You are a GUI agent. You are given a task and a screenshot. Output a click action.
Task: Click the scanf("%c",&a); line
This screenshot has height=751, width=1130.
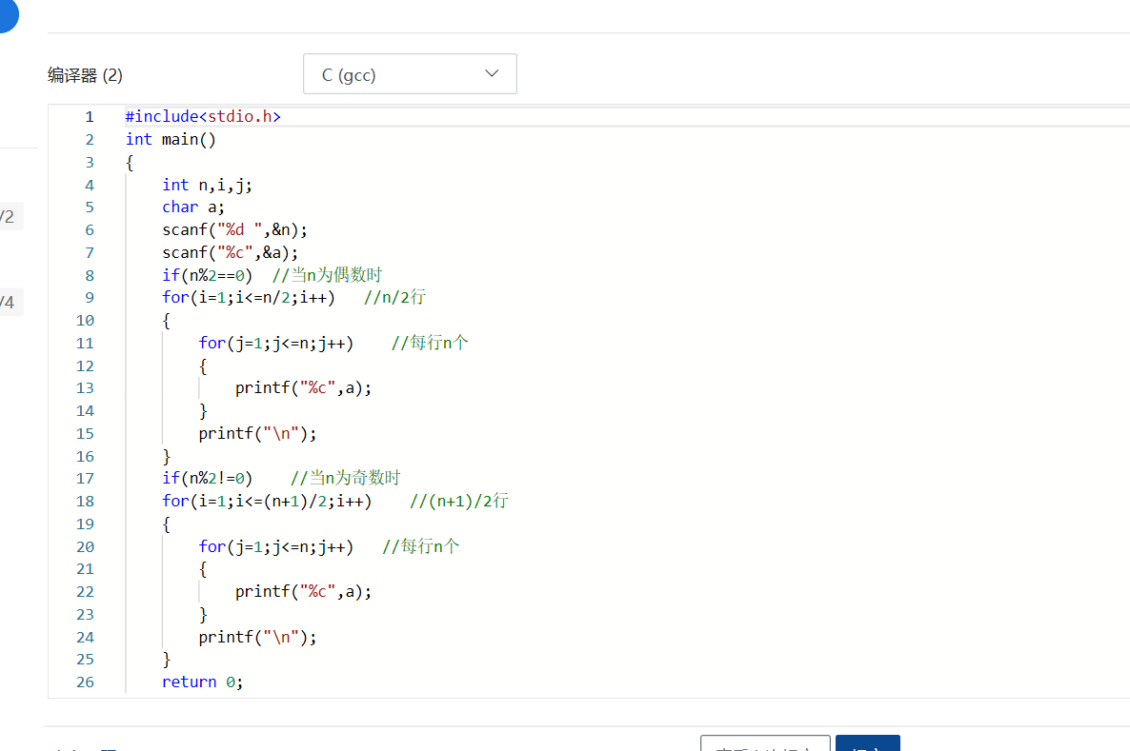click(x=230, y=253)
